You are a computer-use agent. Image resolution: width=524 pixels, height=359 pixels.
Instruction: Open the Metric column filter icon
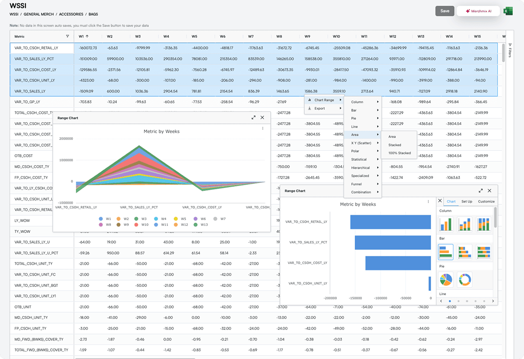tap(68, 36)
